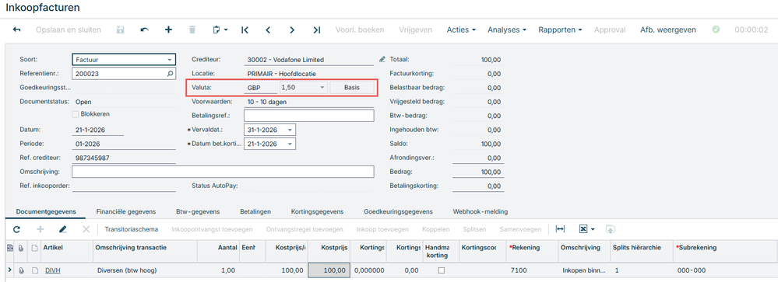Screen dimensions: 778x282
Task: Click the pencil edit row icon in grid toolbar
Action: tap(63, 229)
